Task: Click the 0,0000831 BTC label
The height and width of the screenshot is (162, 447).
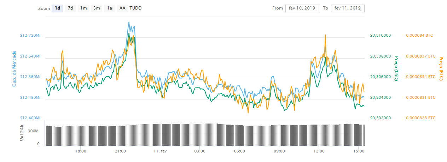Action: click(x=421, y=97)
